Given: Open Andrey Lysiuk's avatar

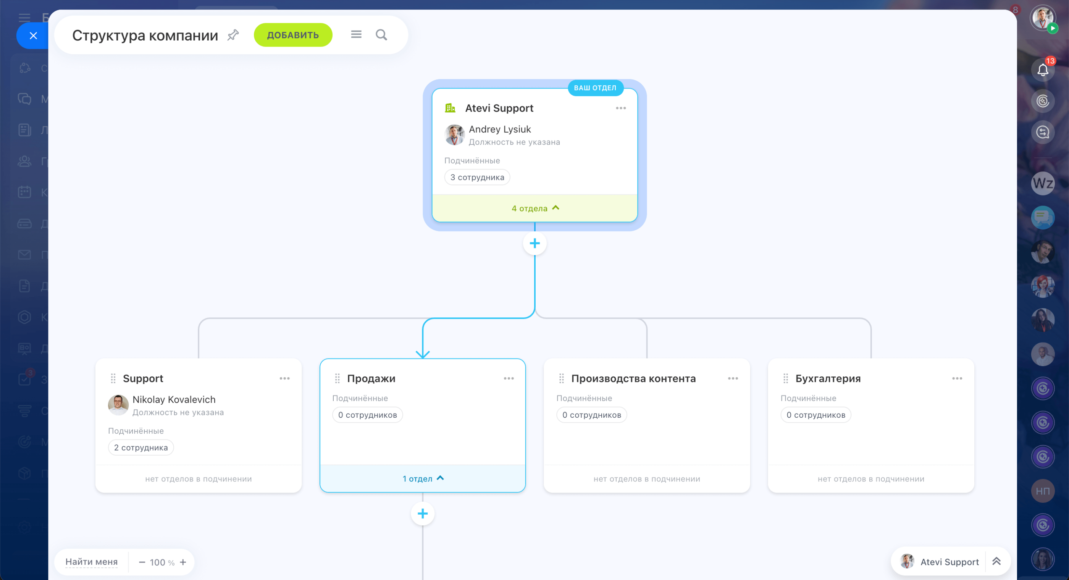Looking at the screenshot, I should click(454, 134).
